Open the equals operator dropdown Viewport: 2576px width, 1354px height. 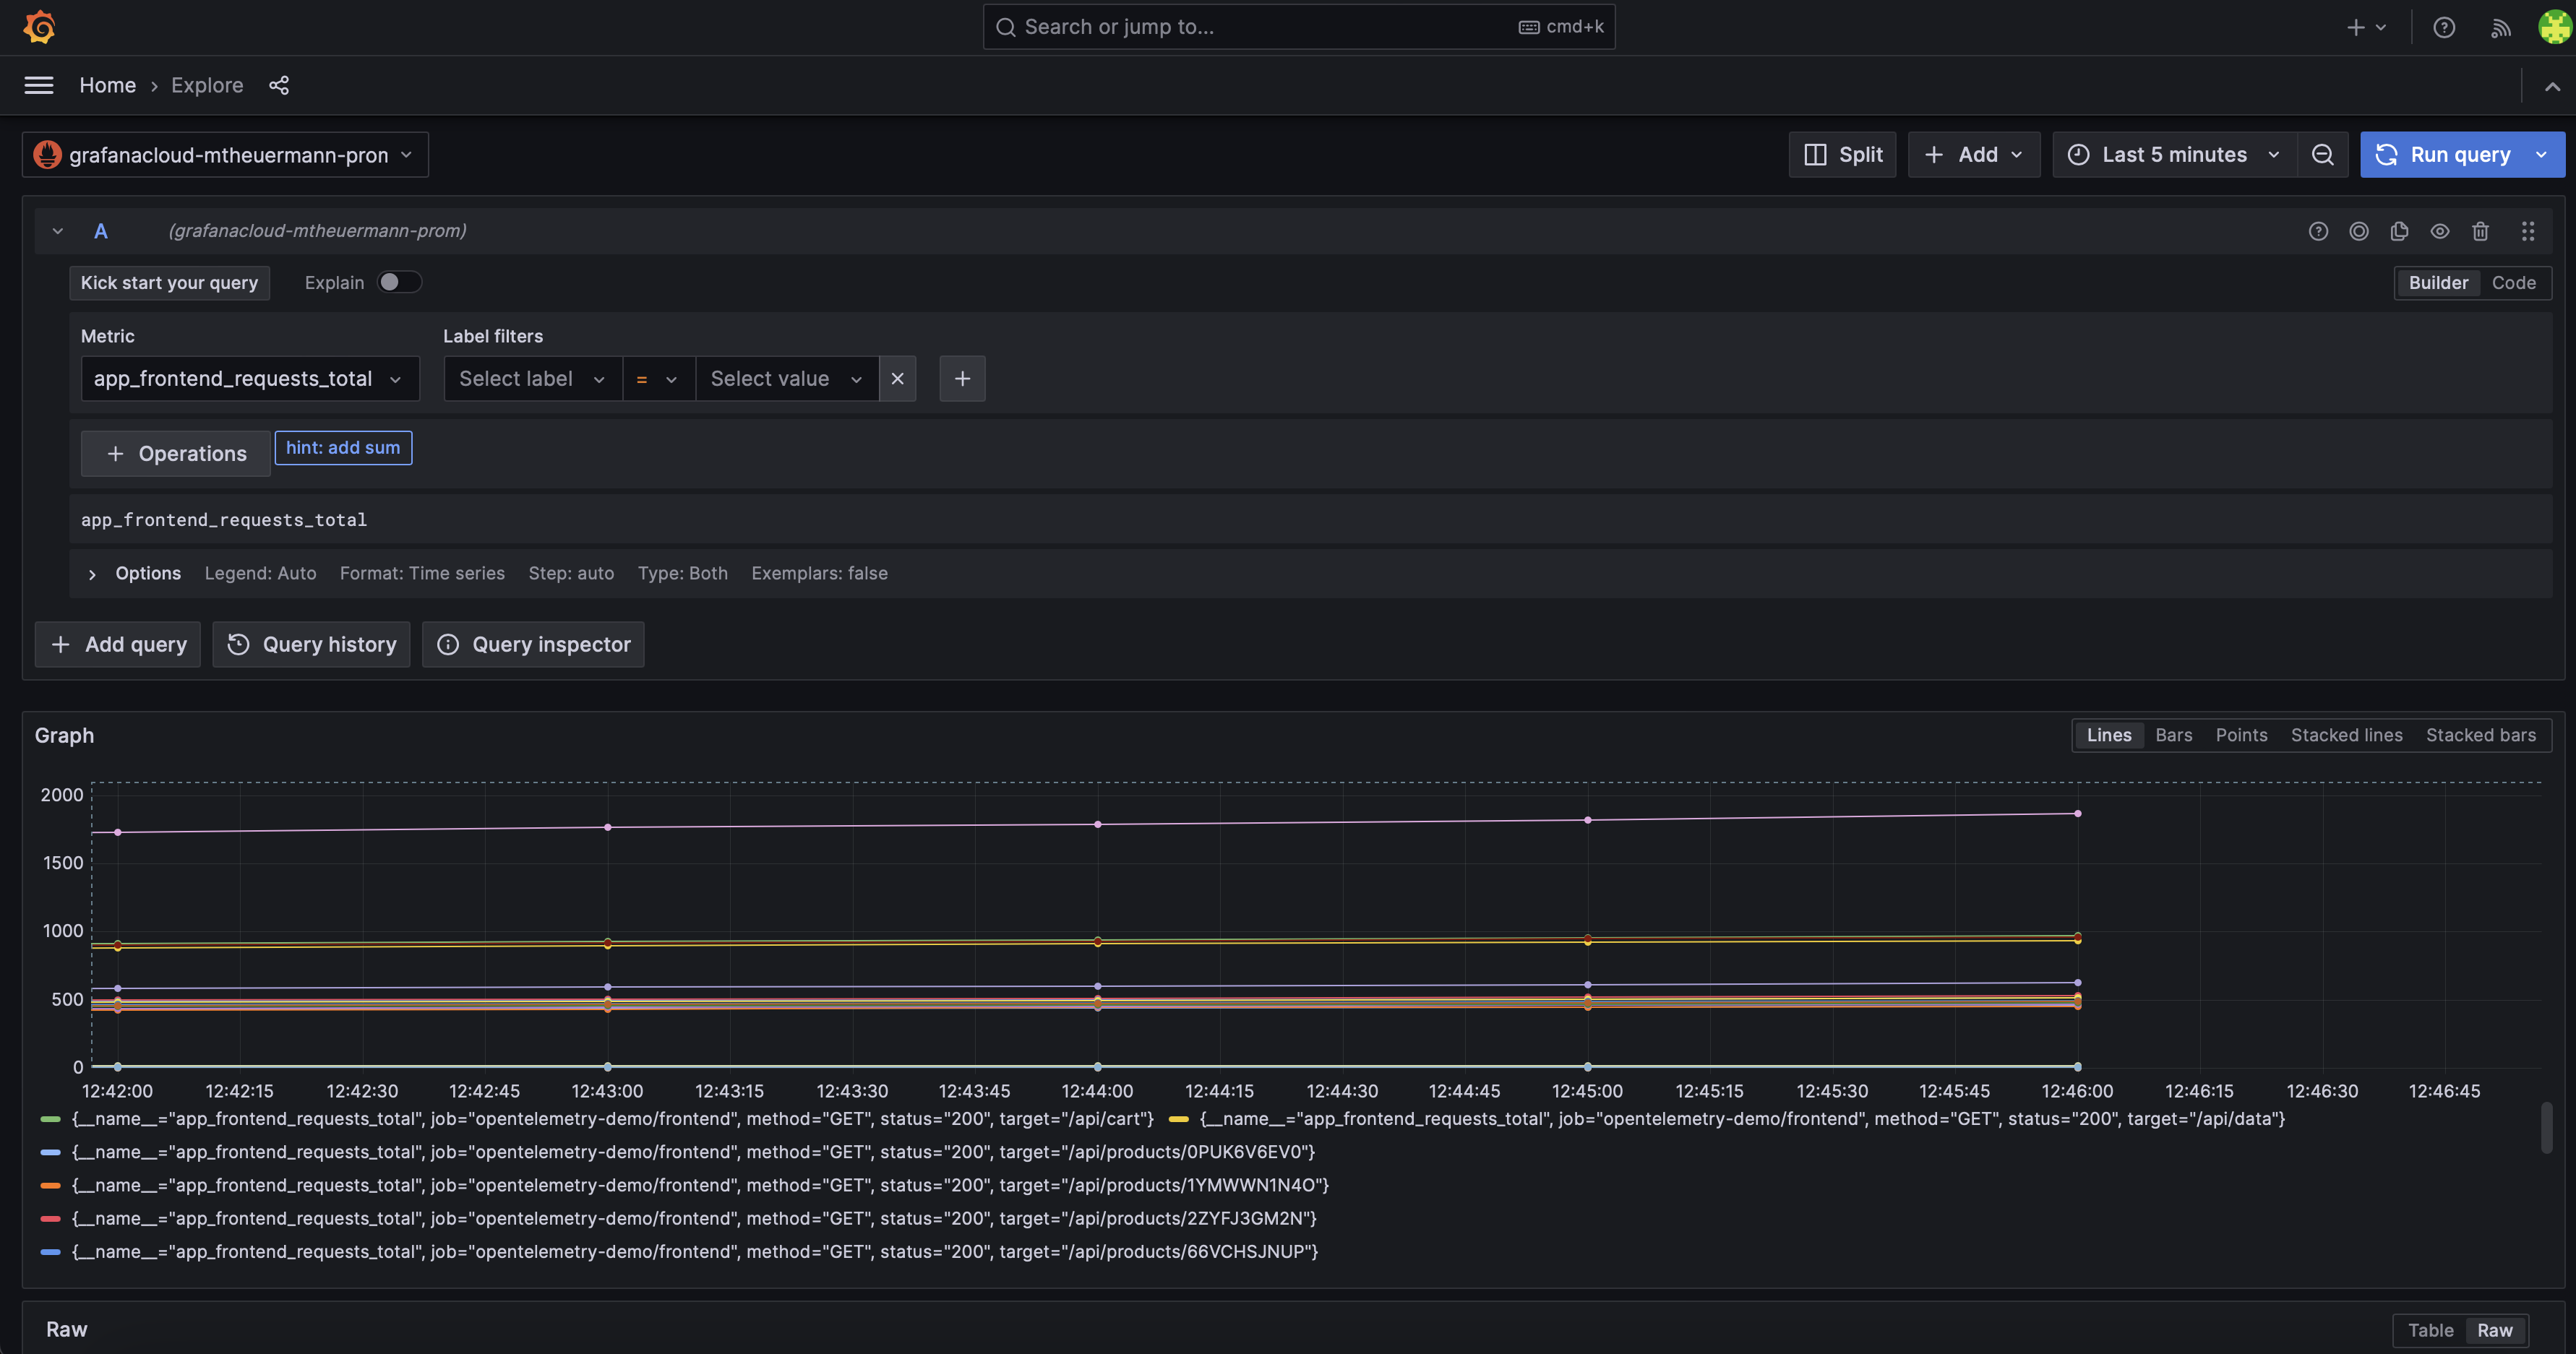[659, 378]
